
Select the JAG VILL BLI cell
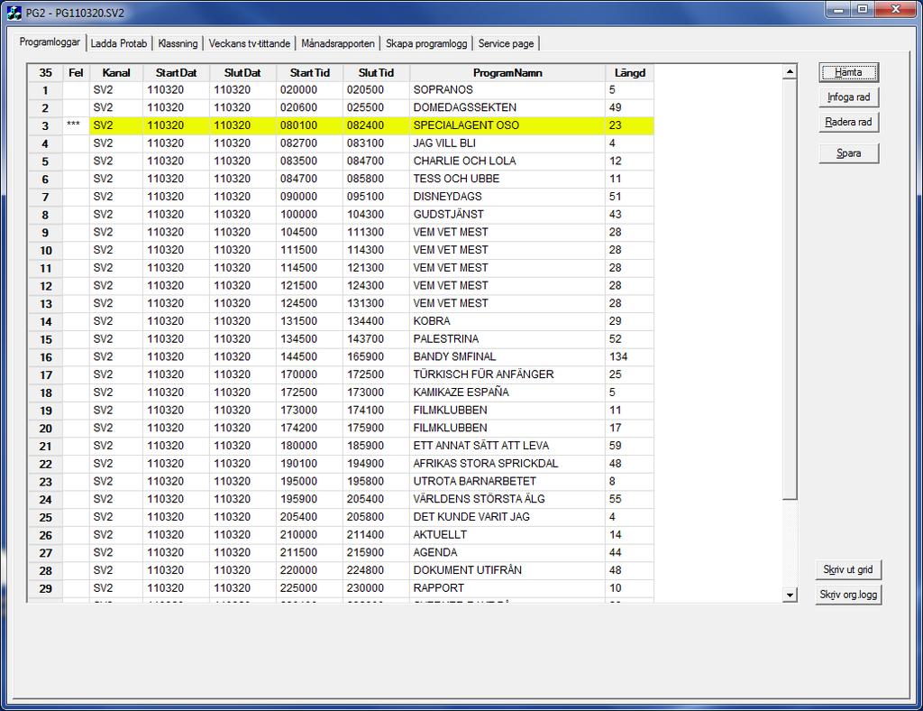[x=507, y=143]
